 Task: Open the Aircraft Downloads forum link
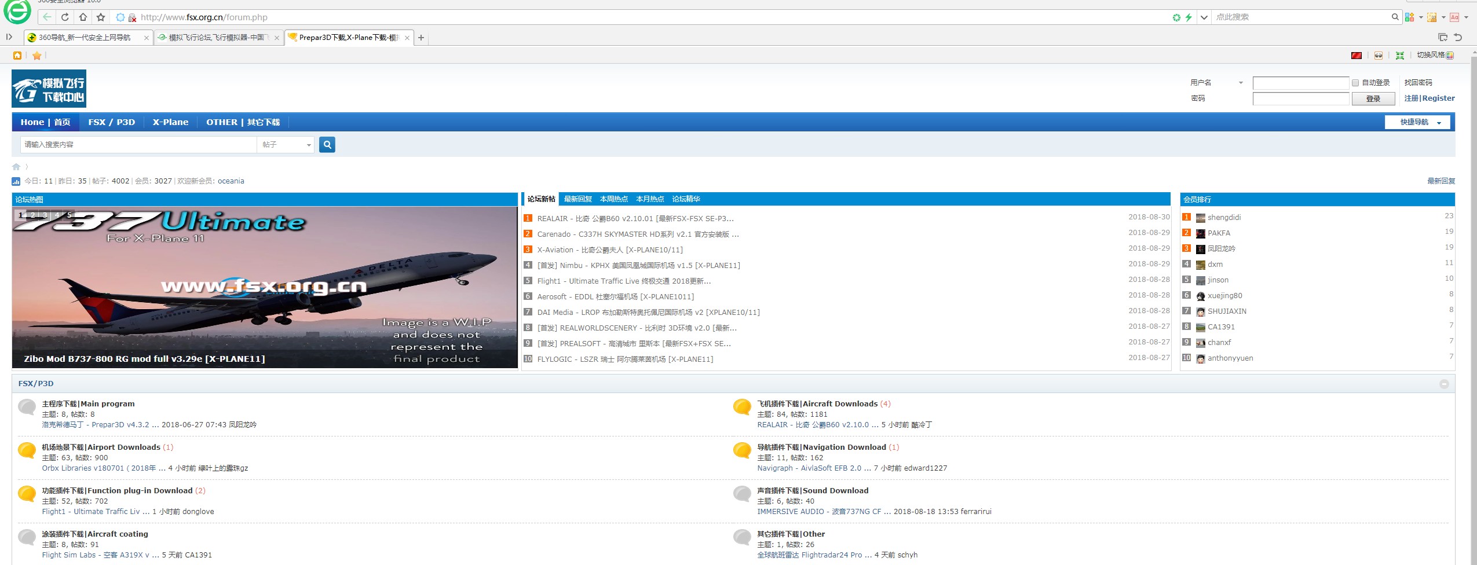click(817, 404)
